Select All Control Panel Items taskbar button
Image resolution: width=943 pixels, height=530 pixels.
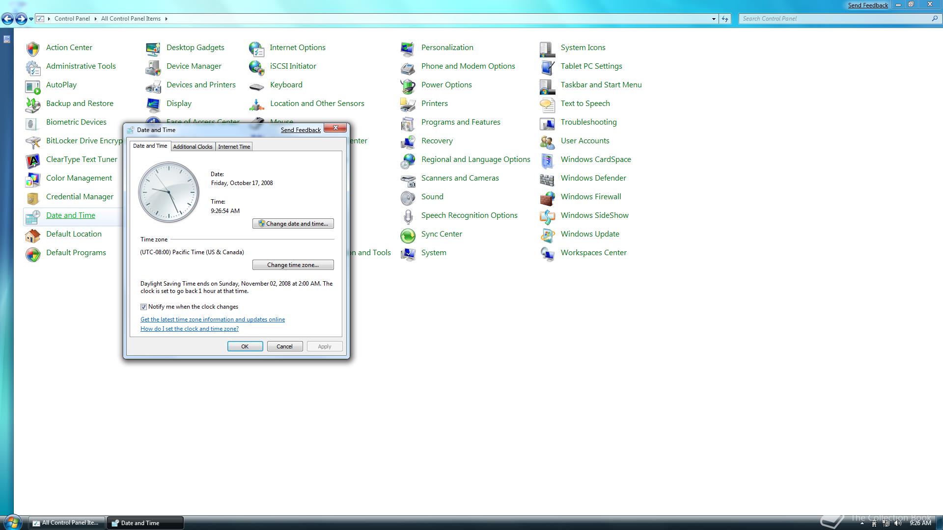(66, 523)
